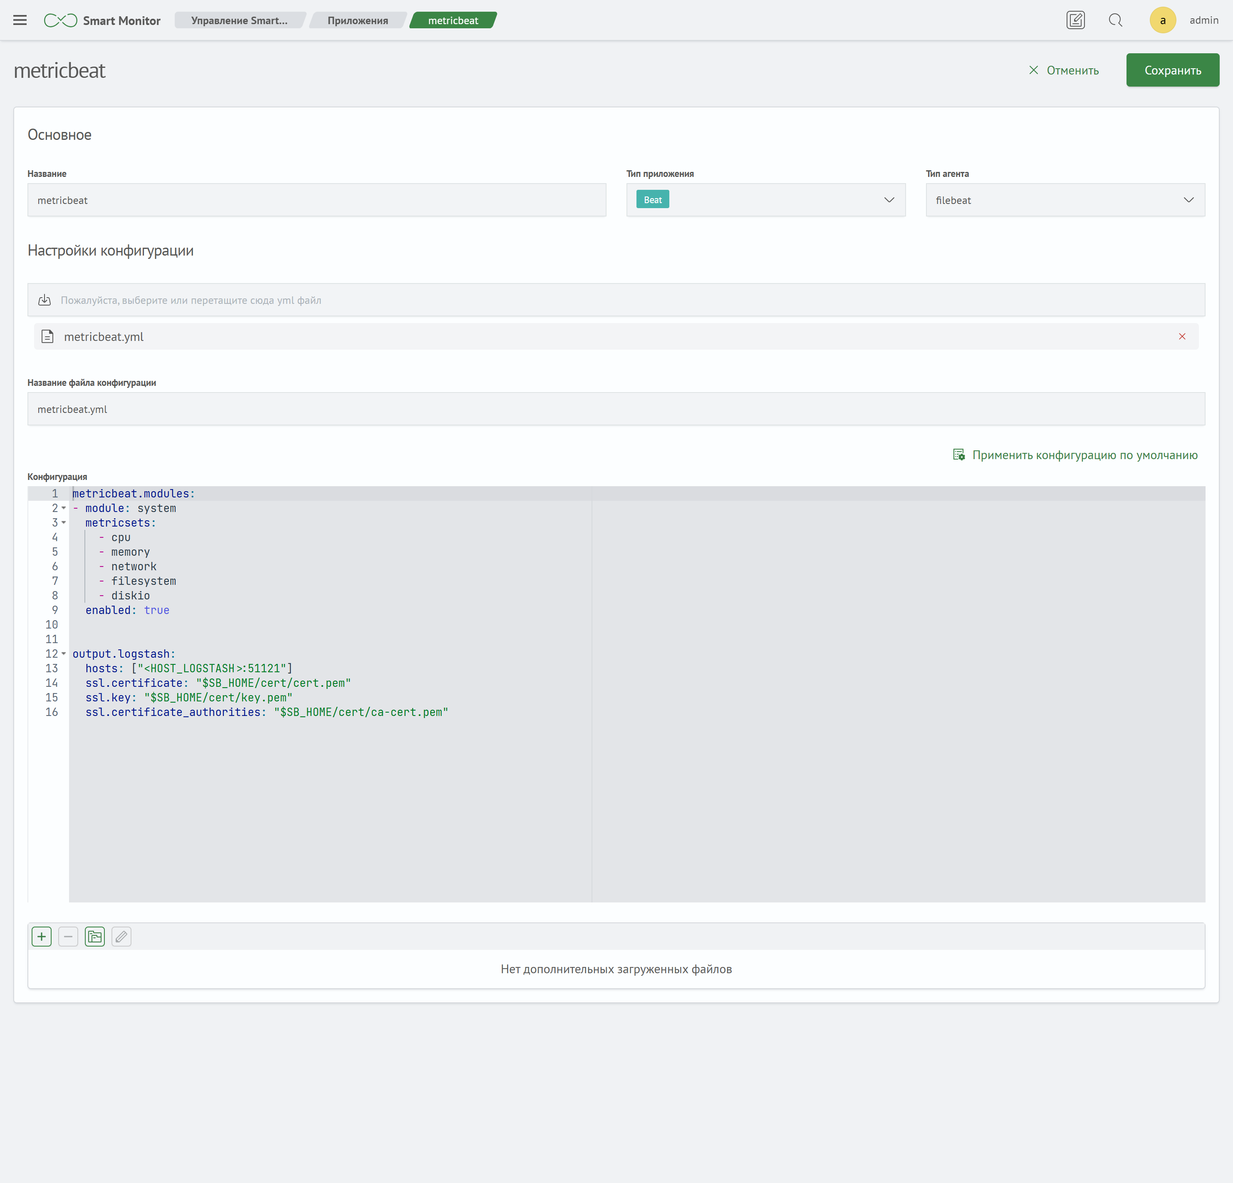
Task: Click the "module: system" code line
Action: [x=130, y=508]
